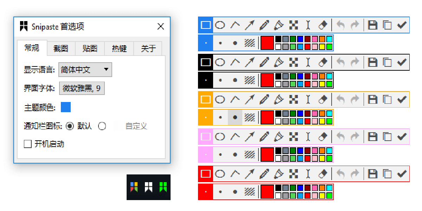Image resolution: width=422 pixels, height=211 pixels.
Task: Copy the snip from the blue toolbar
Action: [387, 25]
